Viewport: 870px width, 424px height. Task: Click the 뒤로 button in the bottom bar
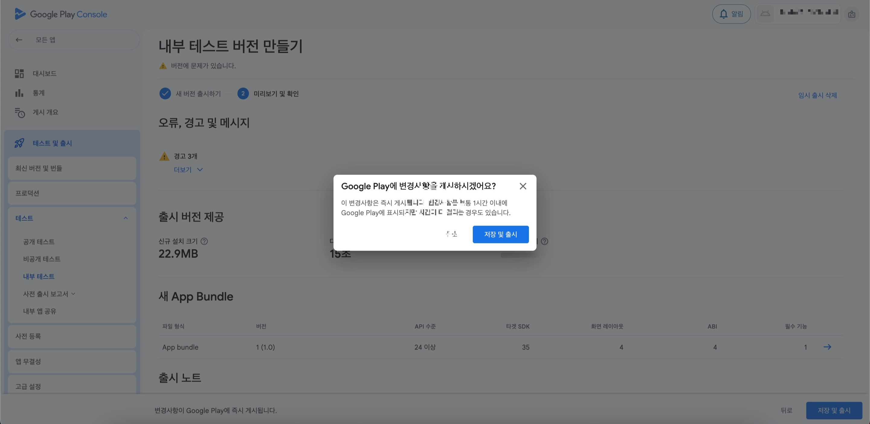(786, 410)
